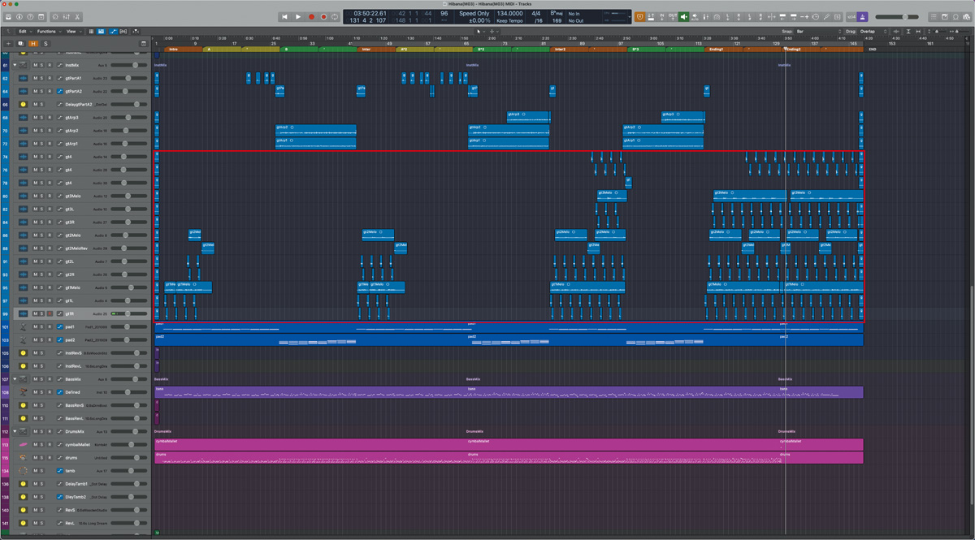Viewport: 975px width, 540px height.
Task: Toggle Cycle mode in the transport
Action: click(x=335, y=17)
